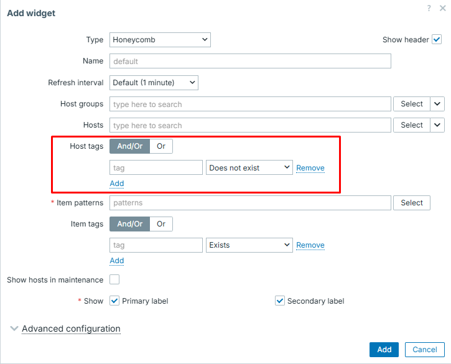
Task: Select 'And/Or' for Item tags
Action: click(129, 224)
